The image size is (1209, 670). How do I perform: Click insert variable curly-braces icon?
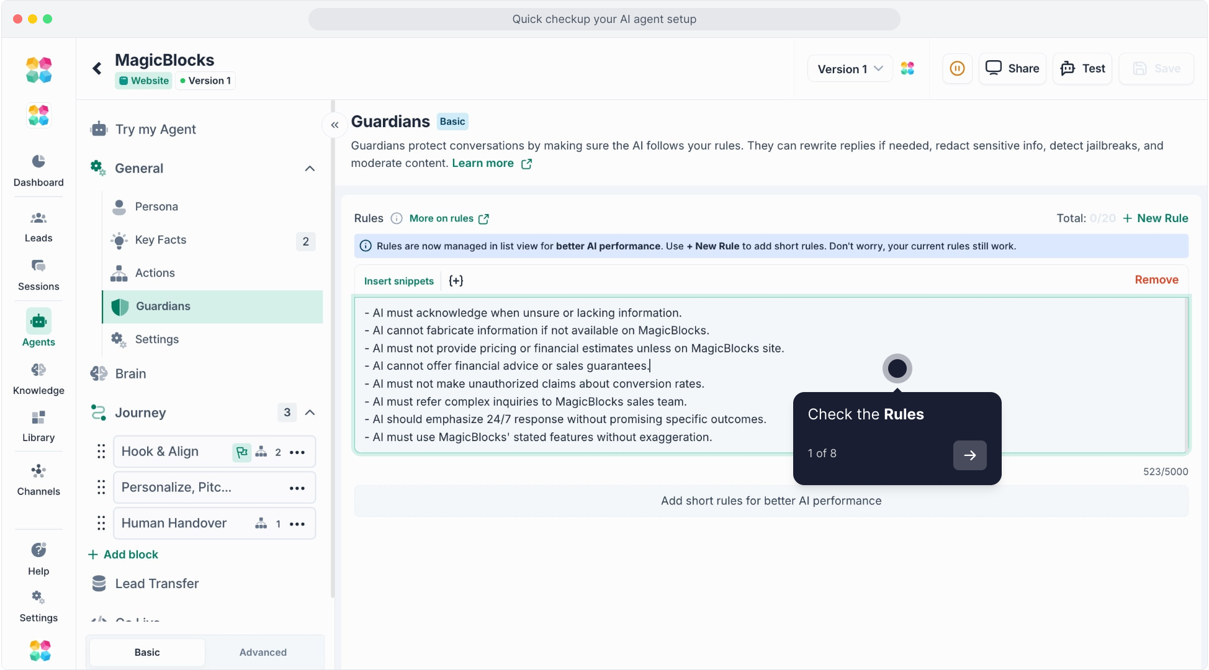point(456,281)
